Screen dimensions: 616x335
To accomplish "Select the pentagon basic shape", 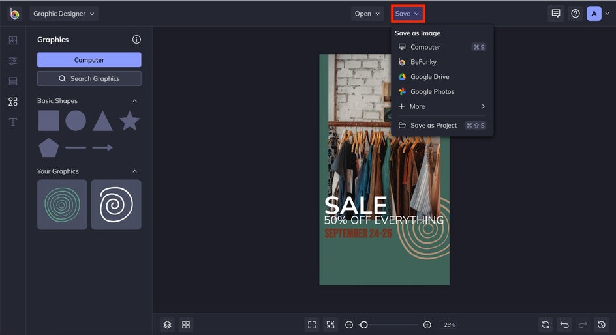I will pos(48,148).
